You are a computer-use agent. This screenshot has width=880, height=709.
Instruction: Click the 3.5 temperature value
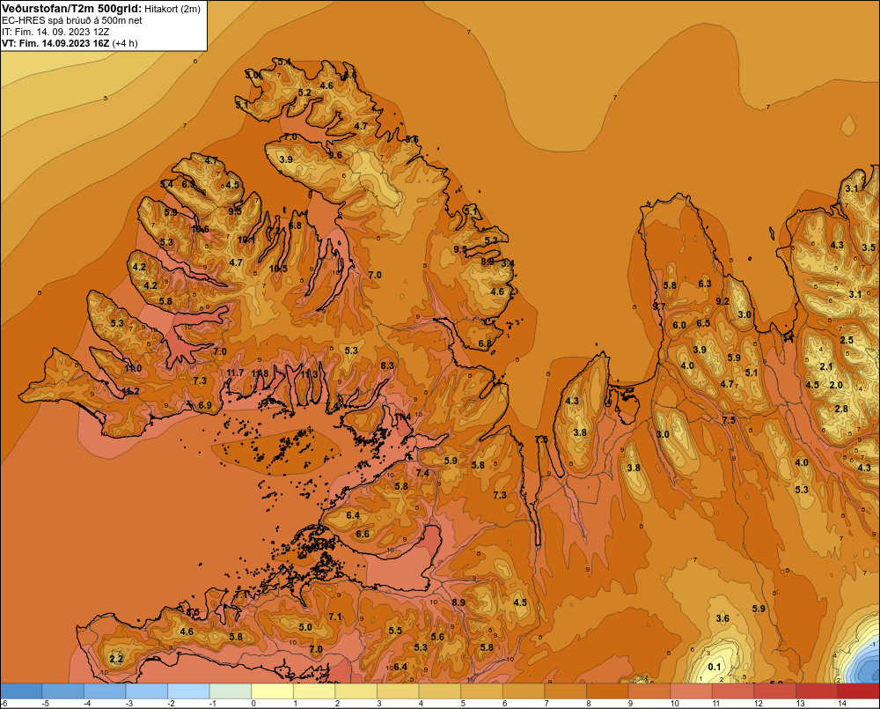point(869,247)
